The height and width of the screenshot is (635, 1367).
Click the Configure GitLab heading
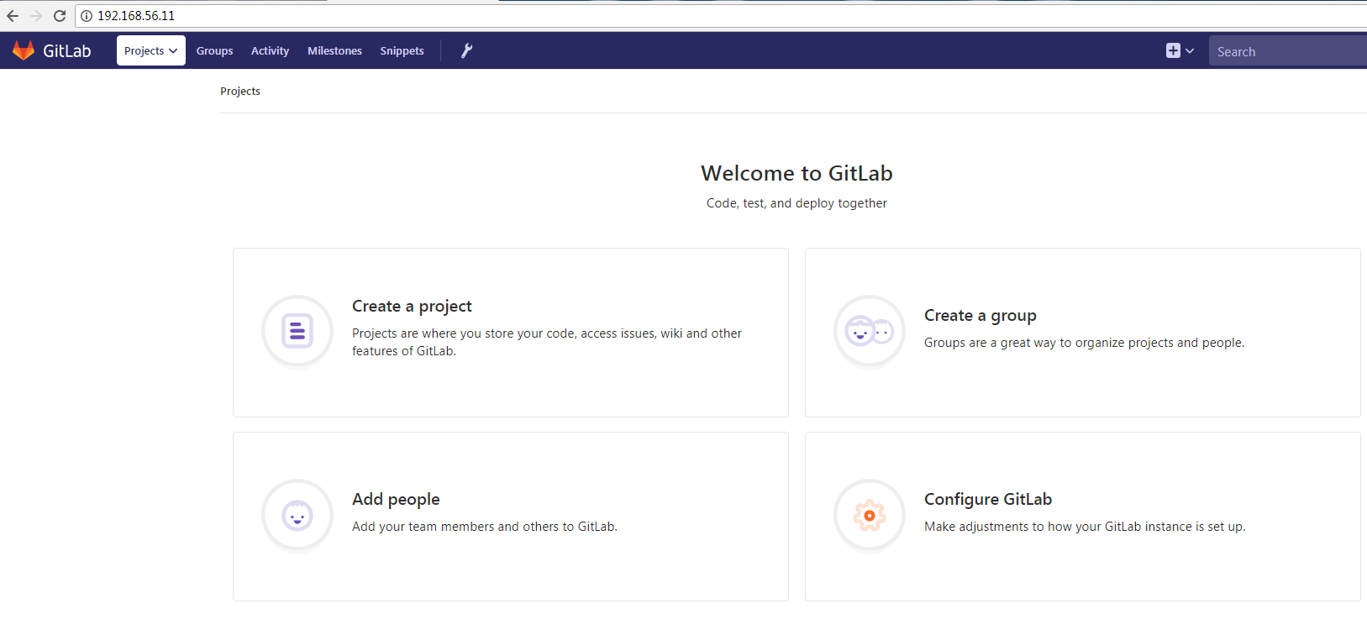click(x=988, y=499)
